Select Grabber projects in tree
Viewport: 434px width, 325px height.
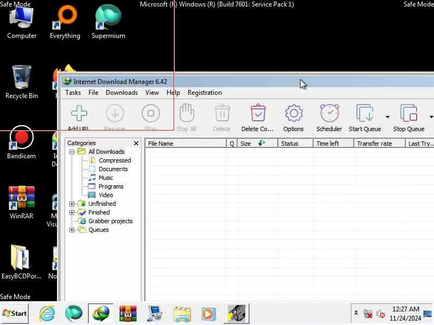pos(111,221)
